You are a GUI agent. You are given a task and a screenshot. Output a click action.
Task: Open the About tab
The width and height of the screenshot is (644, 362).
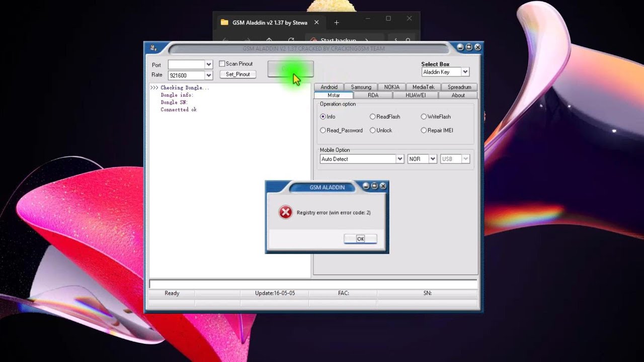458,95
